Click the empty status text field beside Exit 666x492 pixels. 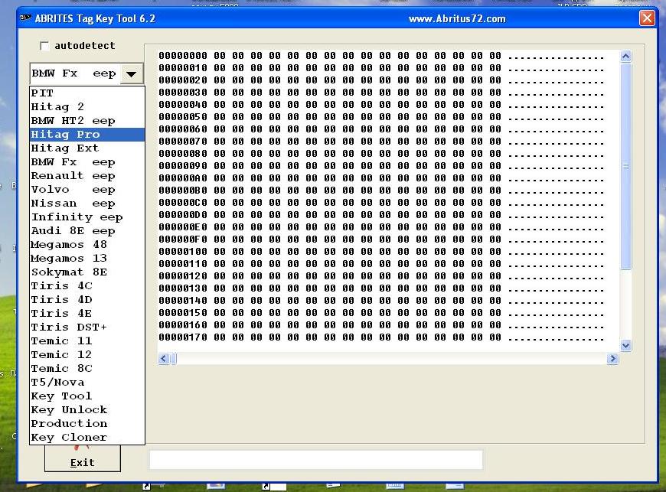[316, 460]
